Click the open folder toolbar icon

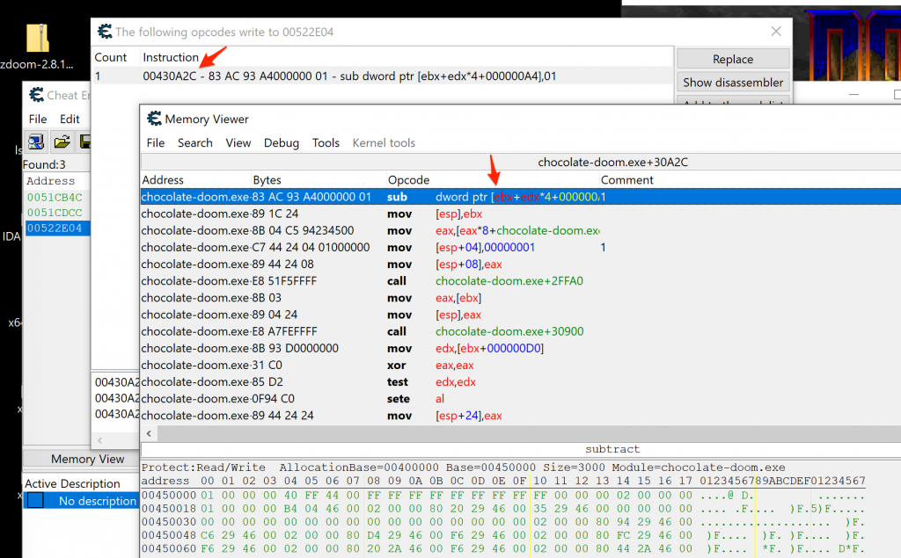62,141
